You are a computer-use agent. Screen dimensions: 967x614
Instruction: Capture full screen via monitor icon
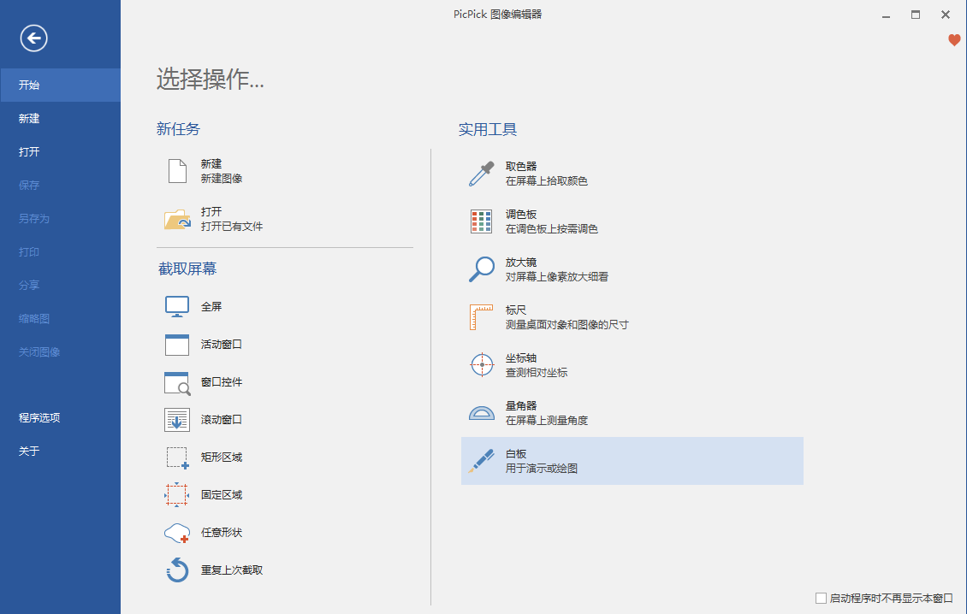tap(177, 307)
